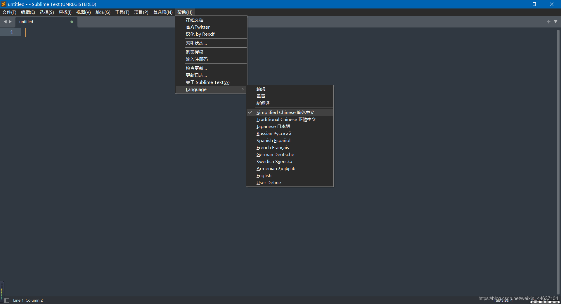Click the Language menu entry

[x=211, y=89]
